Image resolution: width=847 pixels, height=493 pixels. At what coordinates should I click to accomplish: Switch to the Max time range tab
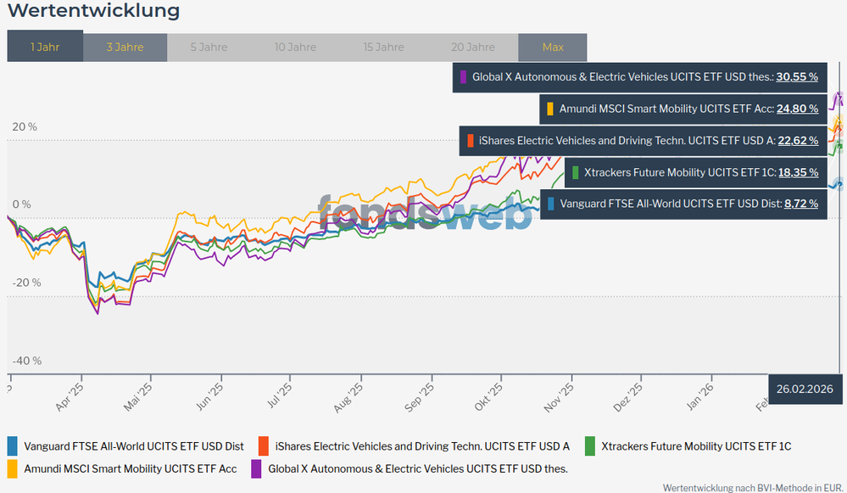tap(553, 48)
